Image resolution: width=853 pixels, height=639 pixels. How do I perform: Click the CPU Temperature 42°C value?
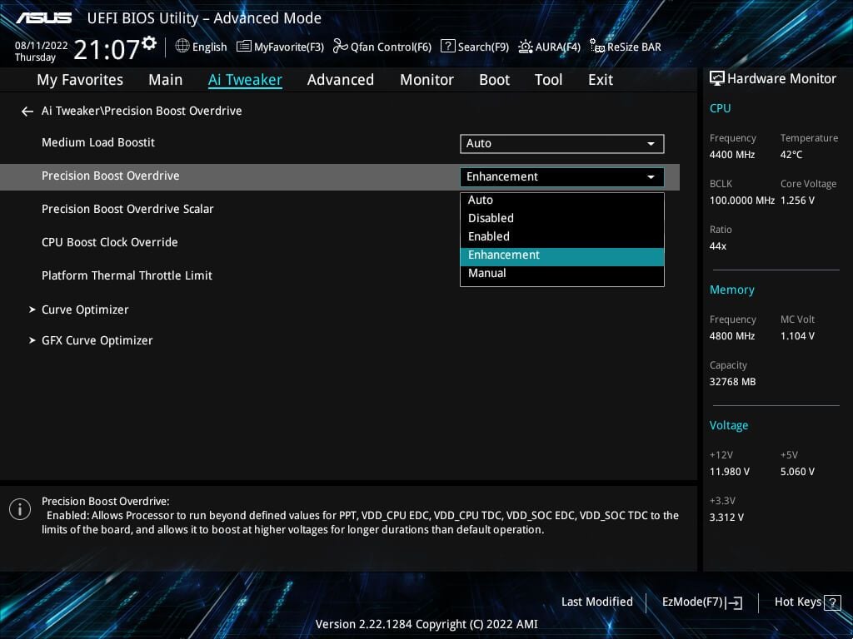pos(791,155)
